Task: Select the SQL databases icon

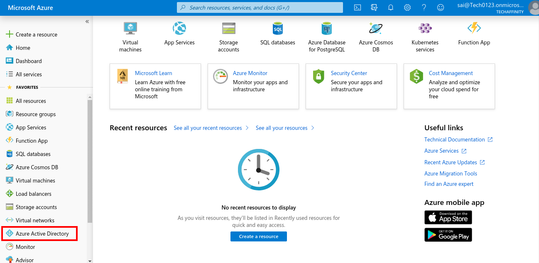Action: [277, 29]
